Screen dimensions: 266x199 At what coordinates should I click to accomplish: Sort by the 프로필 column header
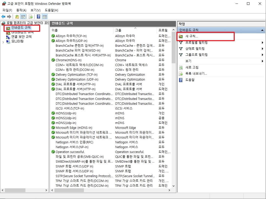(164, 30)
